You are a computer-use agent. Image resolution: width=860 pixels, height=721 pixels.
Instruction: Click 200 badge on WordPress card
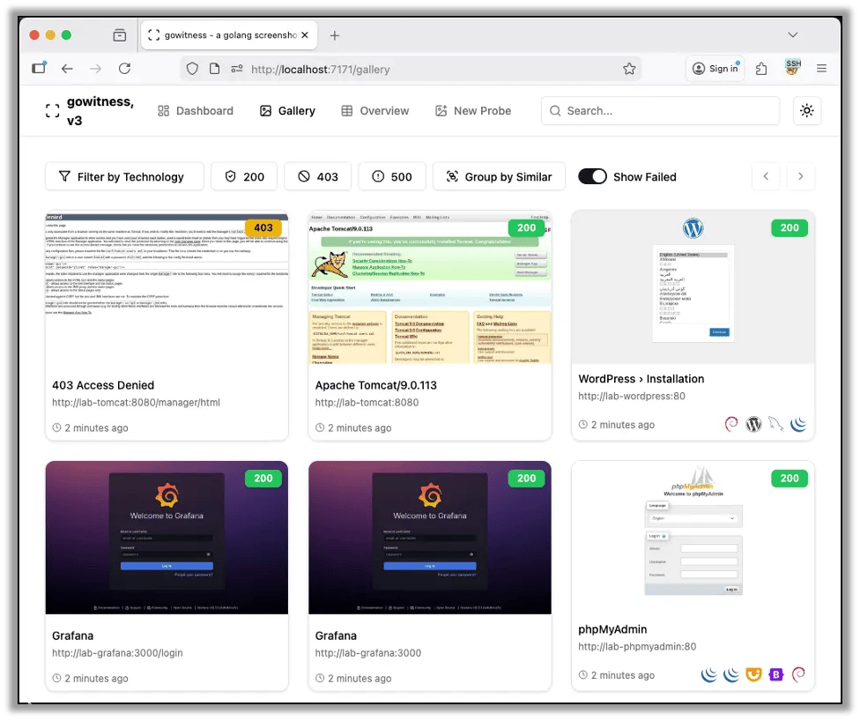[x=790, y=227]
